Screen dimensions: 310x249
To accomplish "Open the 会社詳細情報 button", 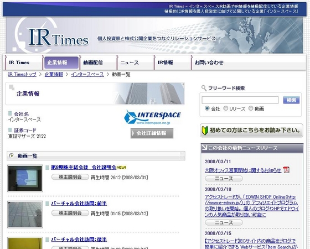I will pyautogui.click(x=152, y=133).
